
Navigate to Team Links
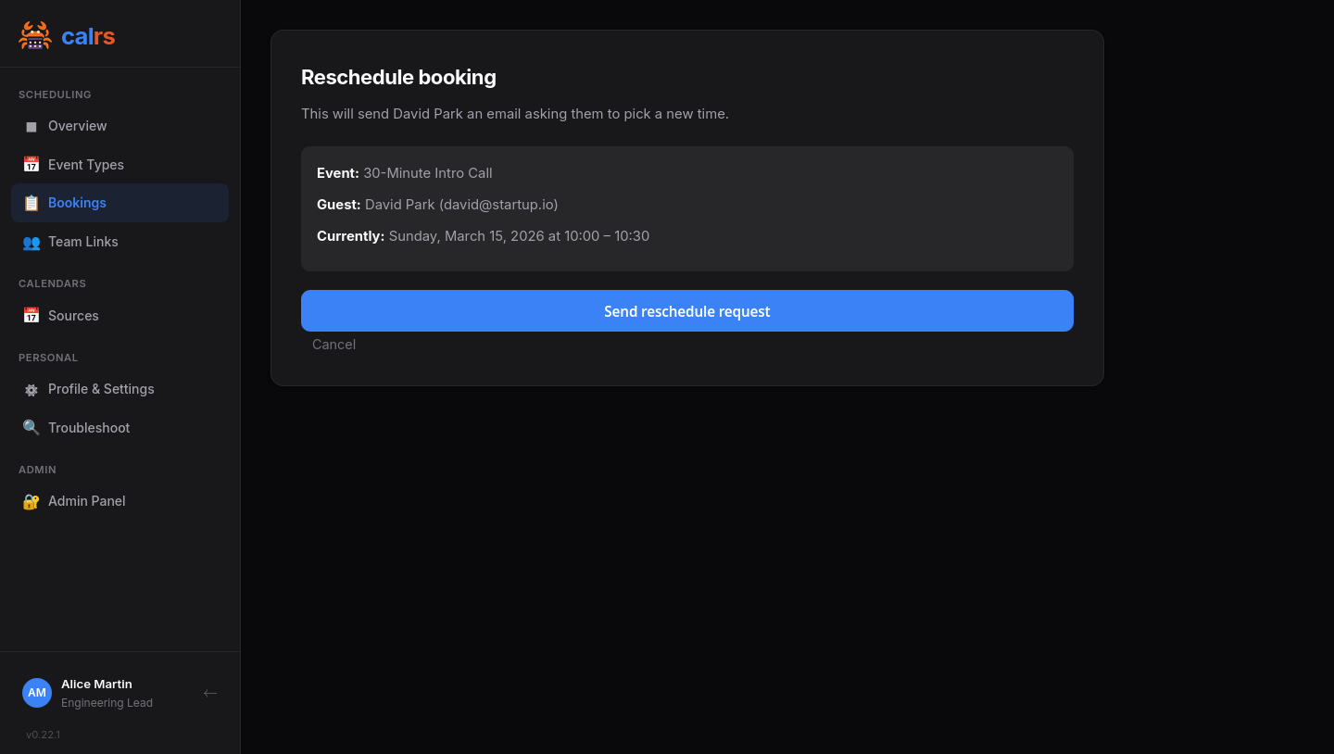pyautogui.click(x=83, y=242)
